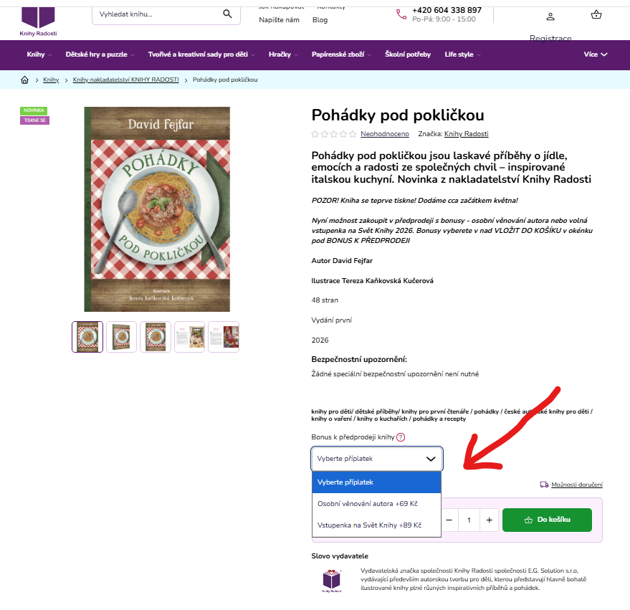Go to home via breadcrumb house icon
This screenshot has width=630, height=610.
pos(25,80)
